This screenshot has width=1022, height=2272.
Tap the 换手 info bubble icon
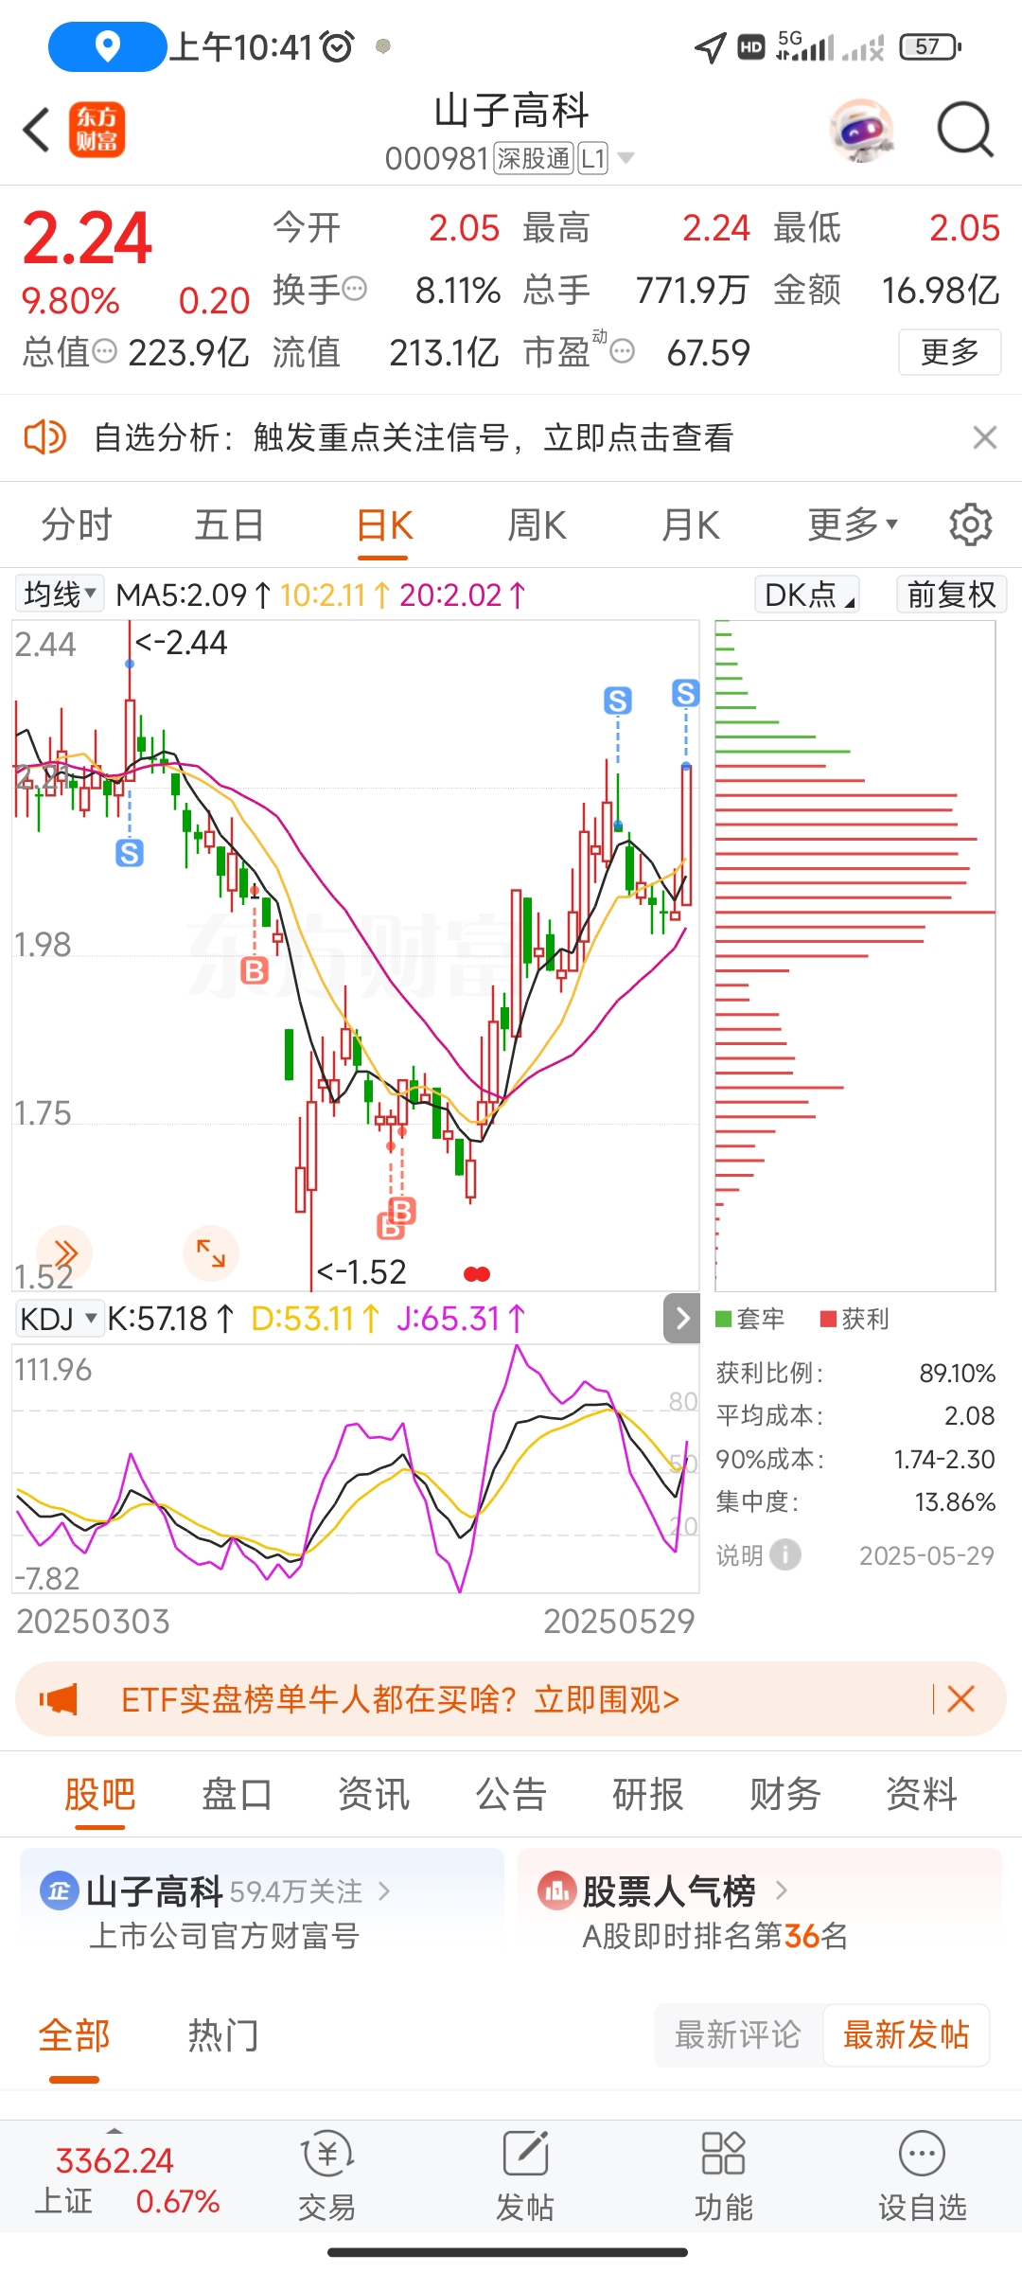click(354, 289)
